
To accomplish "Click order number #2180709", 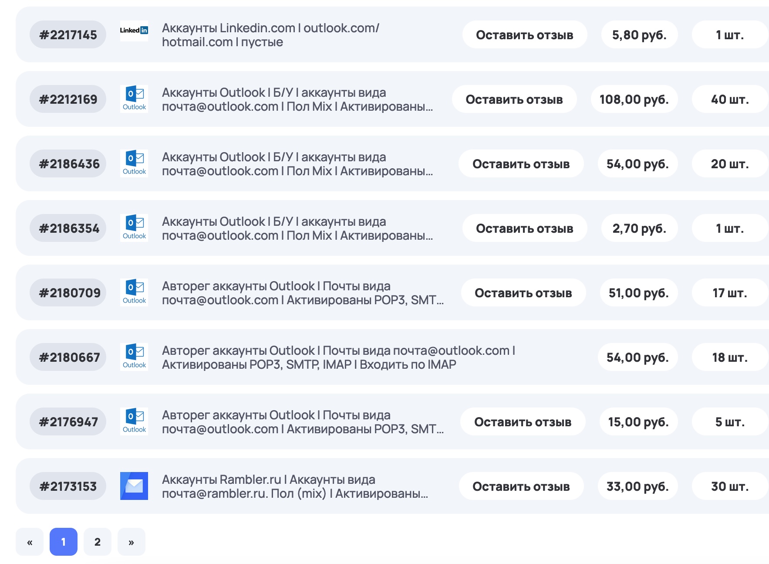I will coord(68,292).
